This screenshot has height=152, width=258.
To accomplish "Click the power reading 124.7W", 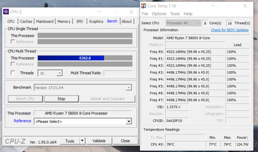I will [x=242, y=144].
